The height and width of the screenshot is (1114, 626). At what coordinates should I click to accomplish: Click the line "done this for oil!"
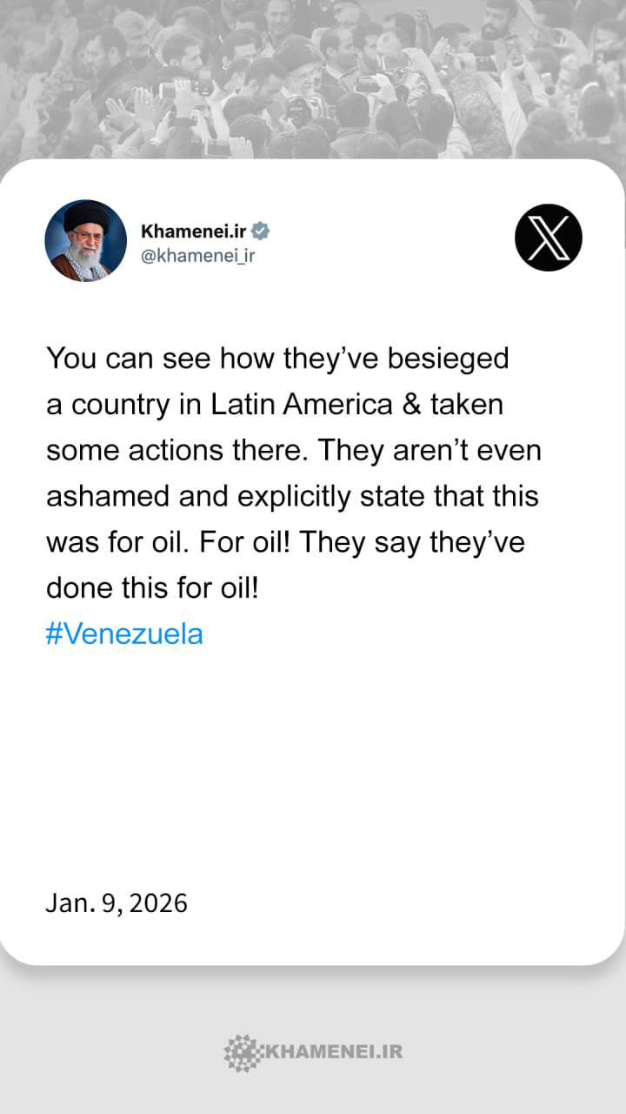pos(152,588)
